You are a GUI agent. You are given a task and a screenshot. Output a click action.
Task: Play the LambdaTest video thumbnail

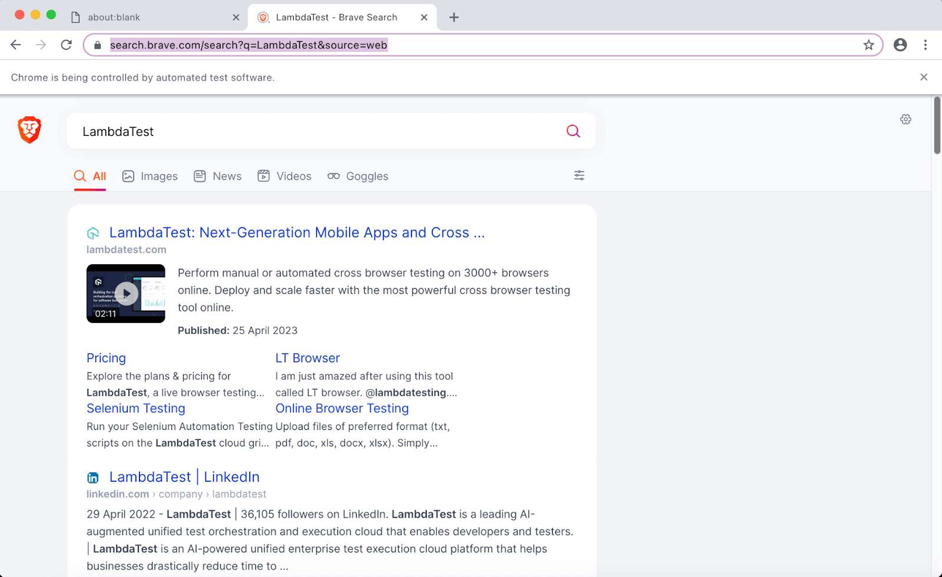click(126, 293)
